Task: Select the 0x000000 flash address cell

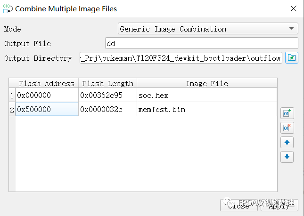Action: click(x=47, y=95)
